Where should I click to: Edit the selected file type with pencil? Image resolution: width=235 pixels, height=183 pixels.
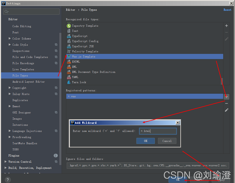[227, 39]
